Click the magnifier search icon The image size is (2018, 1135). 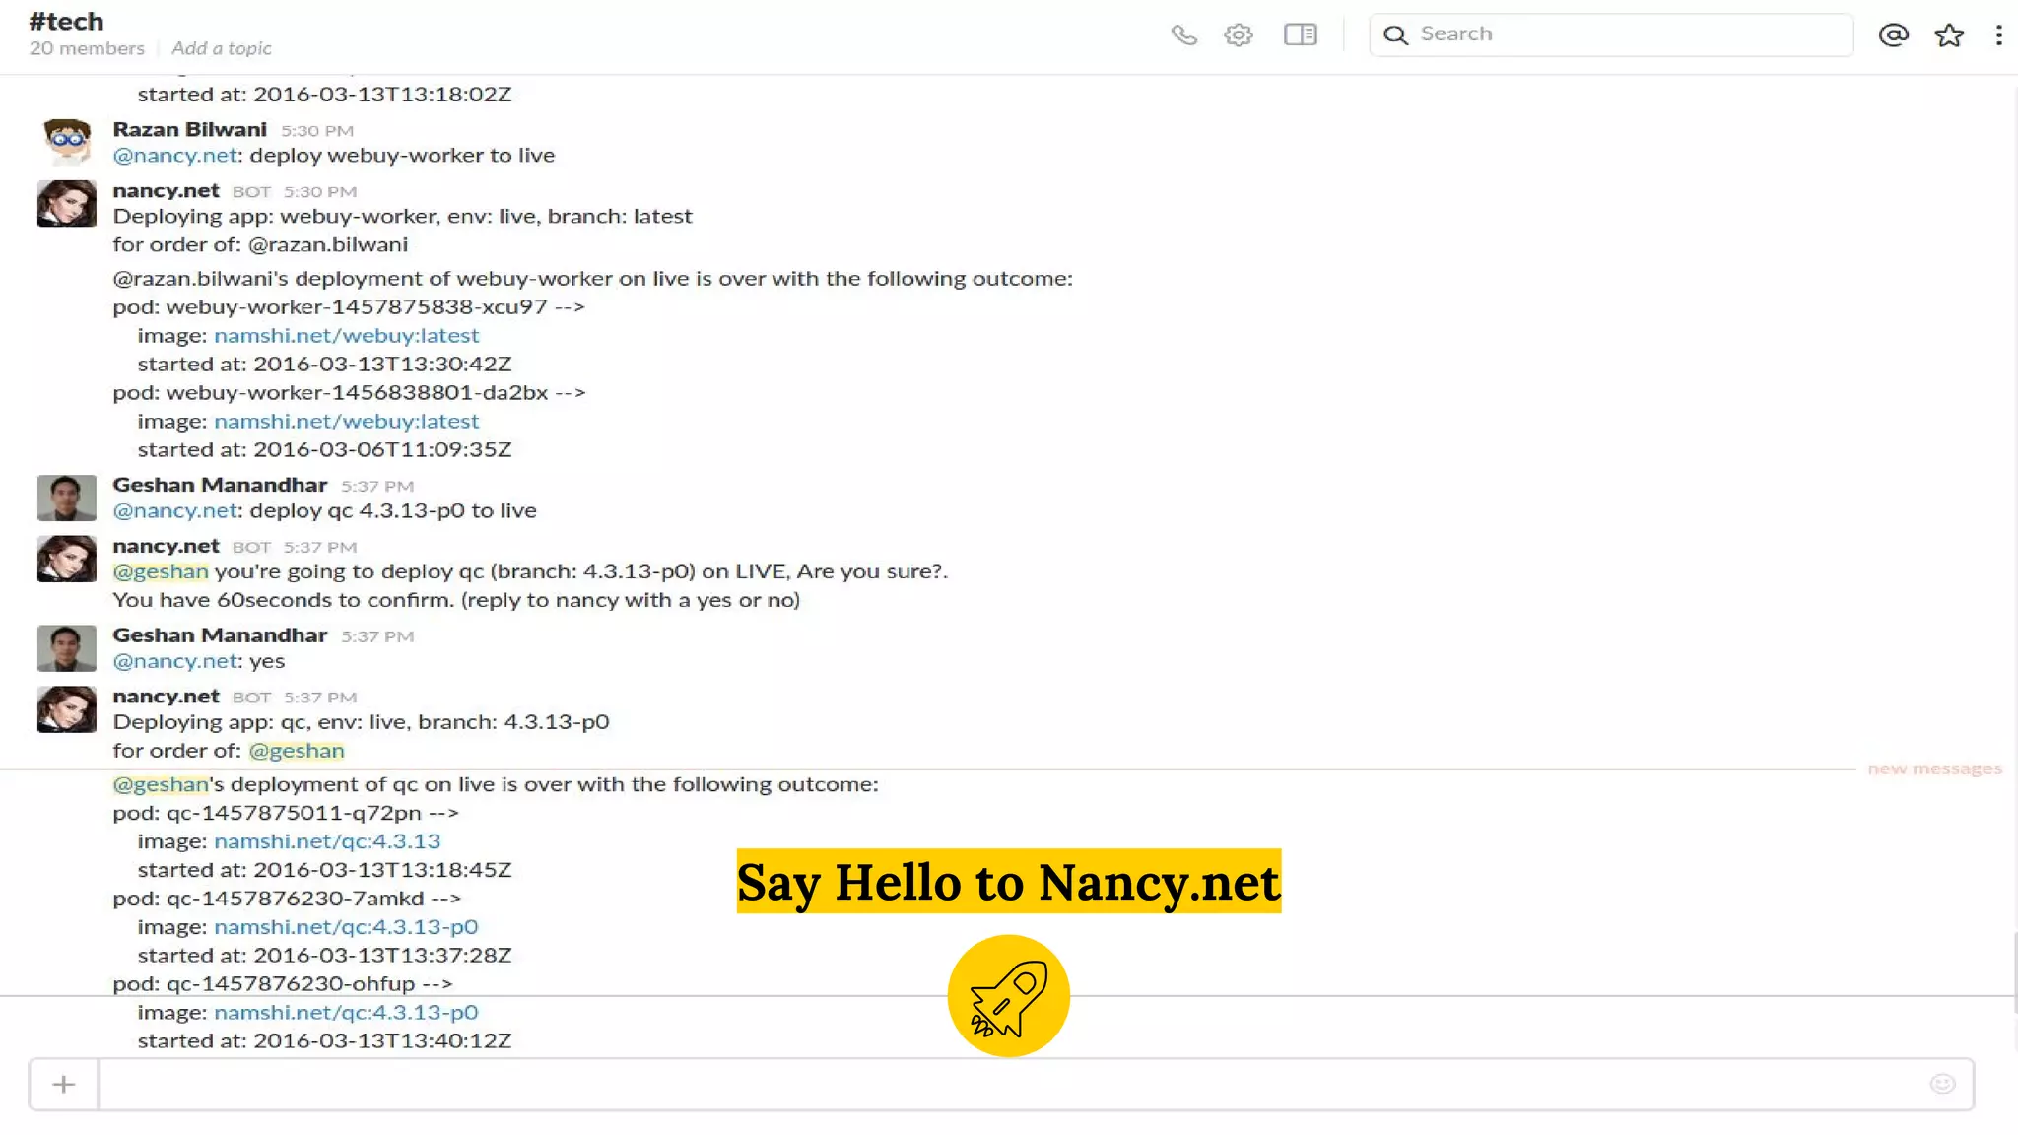point(1395,35)
